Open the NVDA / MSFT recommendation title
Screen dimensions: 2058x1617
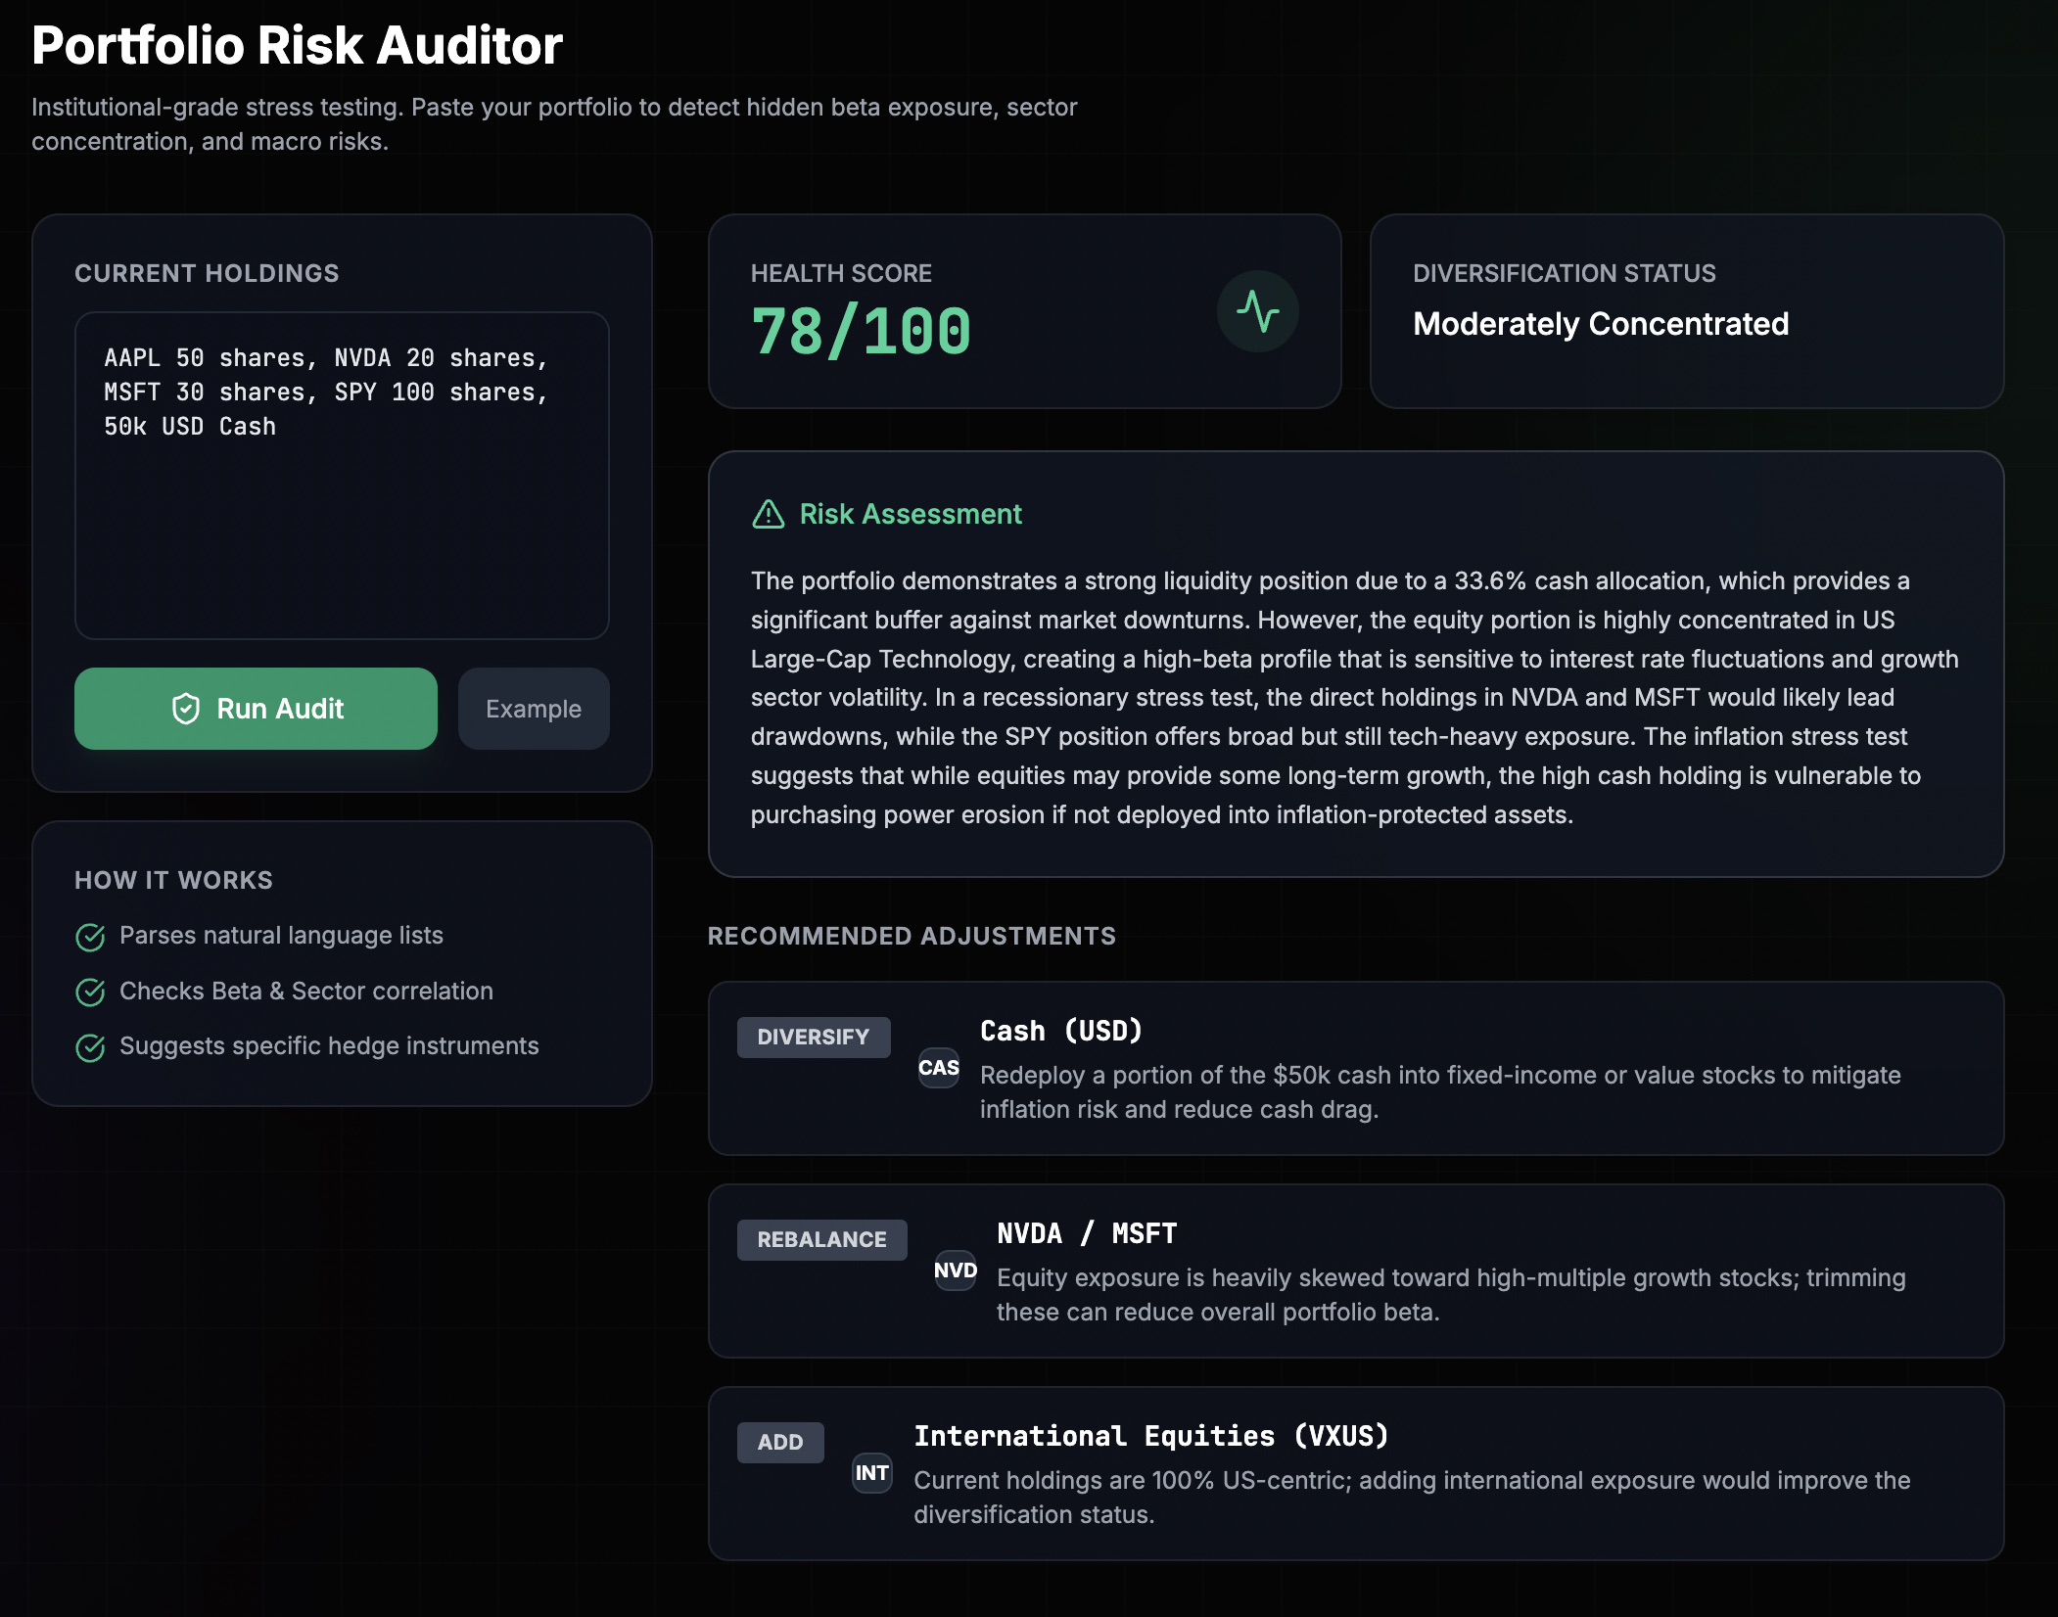pyautogui.click(x=1086, y=1233)
